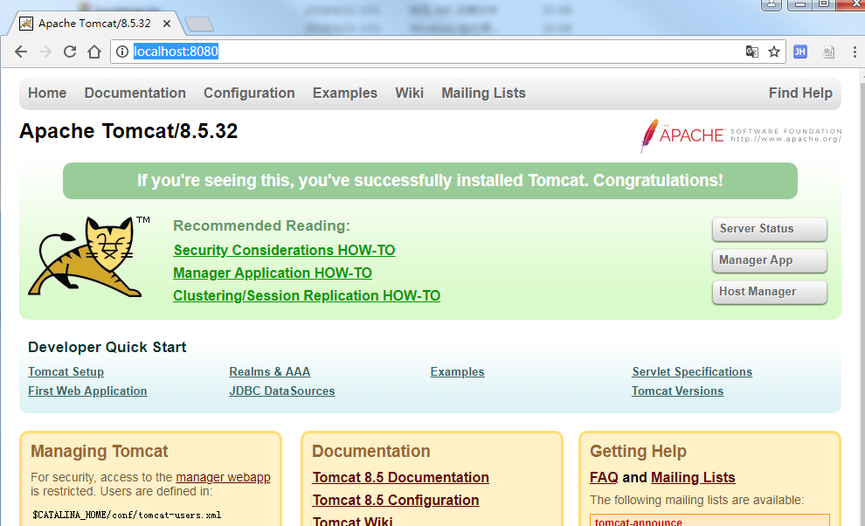Image resolution: width=865 pixels, height=526 pixels.
Task: Click the Developer Quick Start heading
Action: tap(107, 347)
